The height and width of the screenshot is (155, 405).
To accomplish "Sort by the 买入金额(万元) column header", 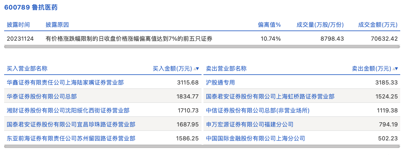I will click(x=172, y=69).
